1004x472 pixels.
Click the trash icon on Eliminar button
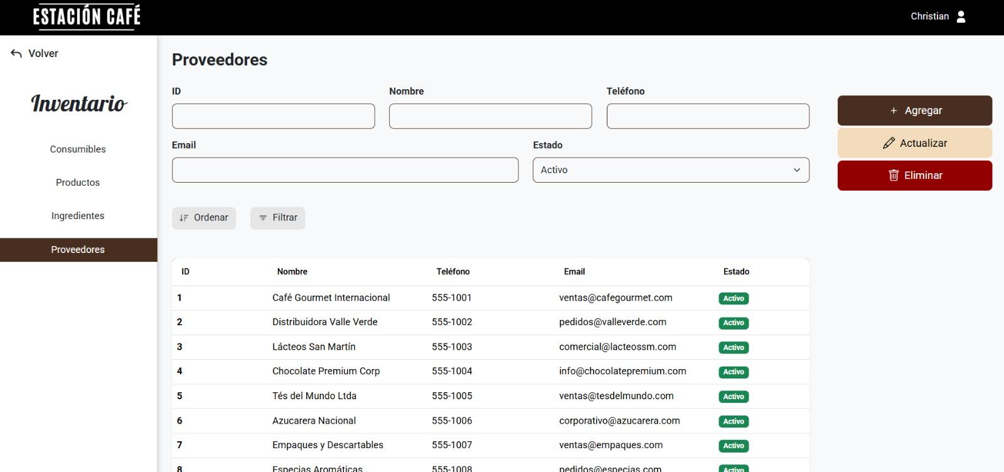tap(894, 176)
